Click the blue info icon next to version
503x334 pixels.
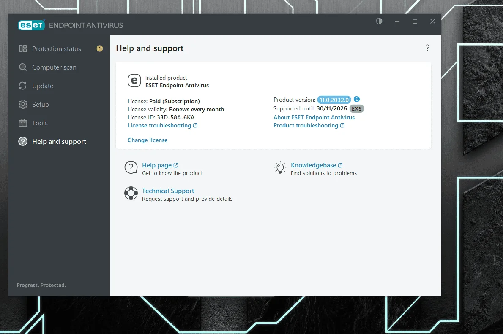[357, 99]
